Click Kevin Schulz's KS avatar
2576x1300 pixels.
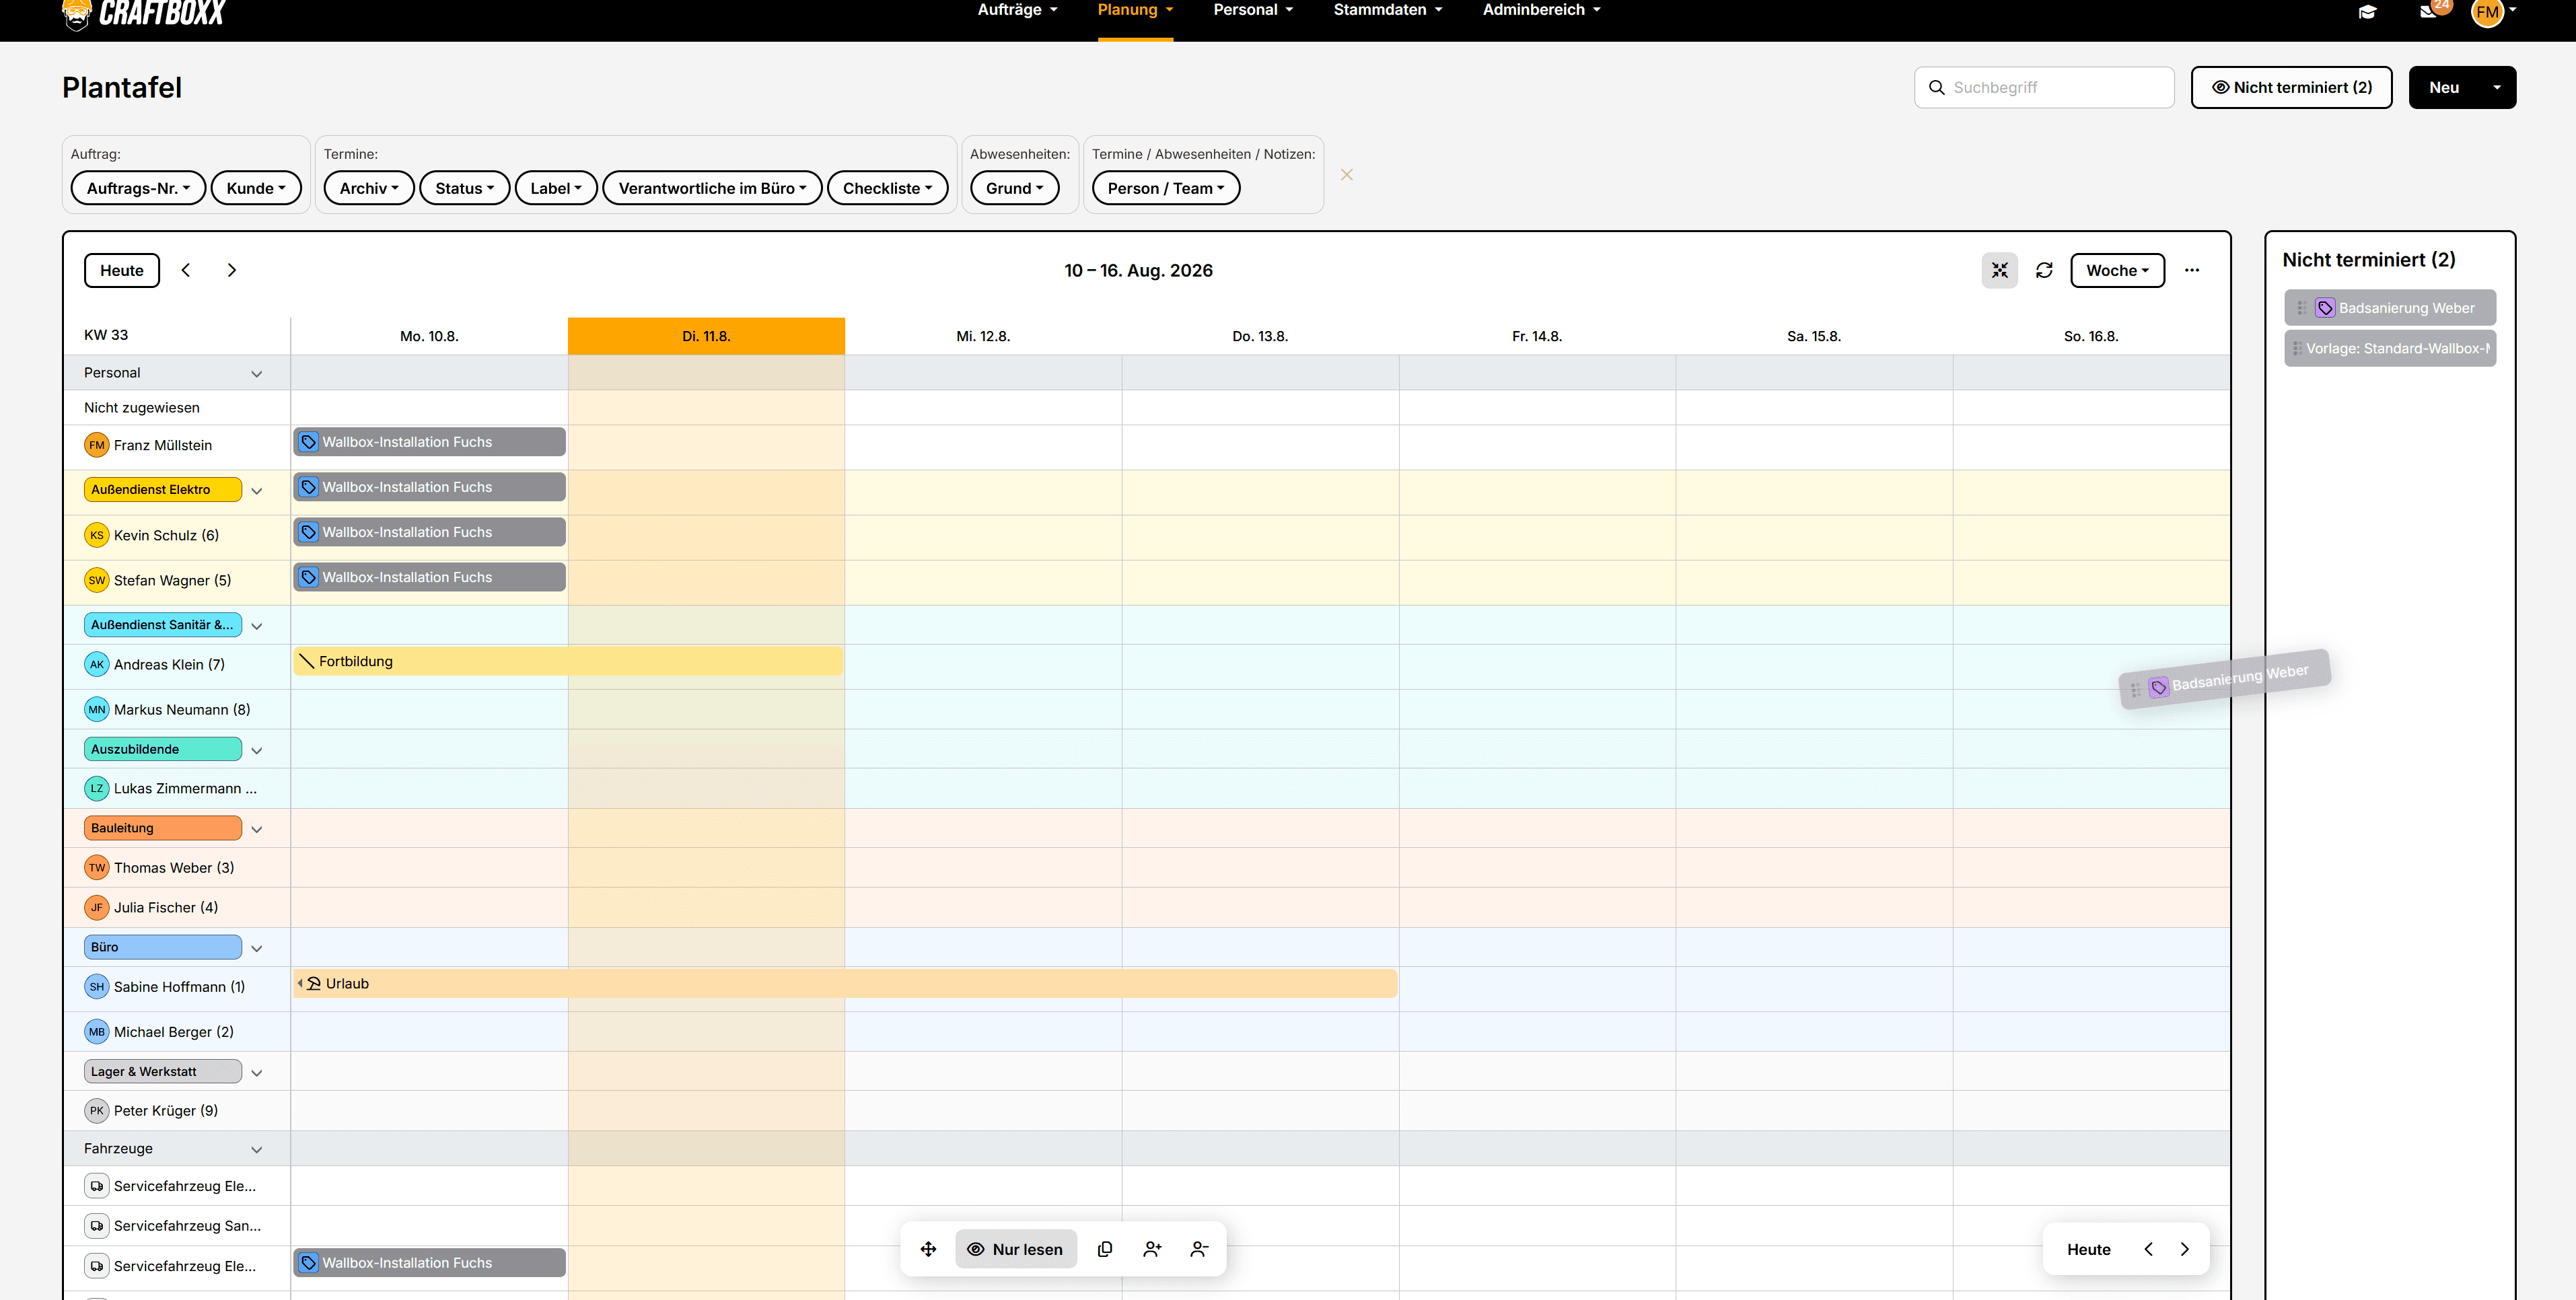coord(97,535)
